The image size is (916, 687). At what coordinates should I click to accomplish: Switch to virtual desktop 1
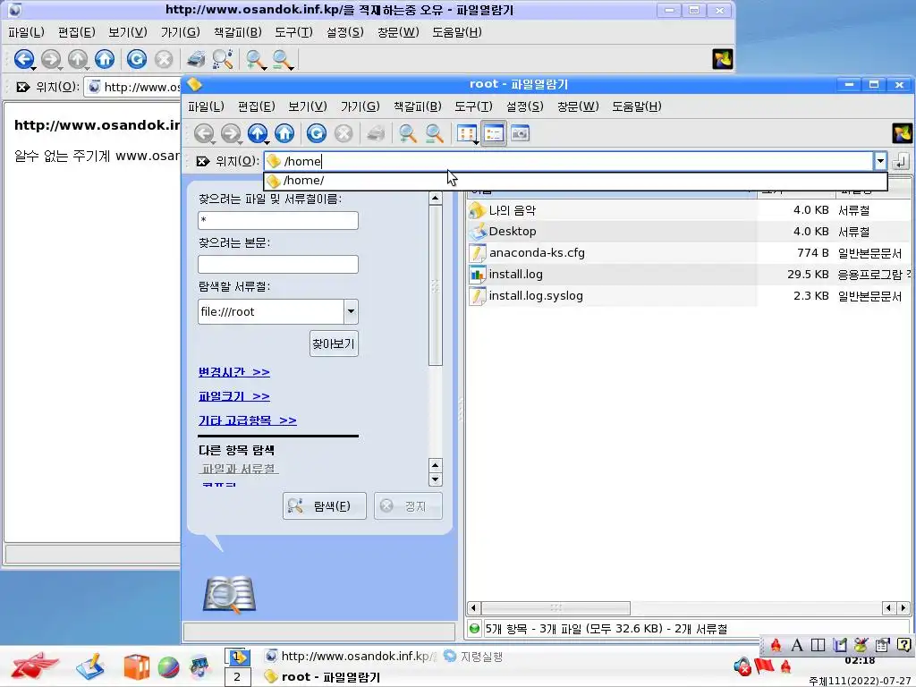click(x=237, y=657)
